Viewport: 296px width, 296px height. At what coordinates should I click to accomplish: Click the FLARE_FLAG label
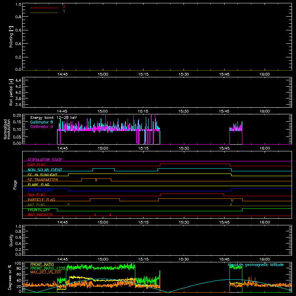[38, 185]
